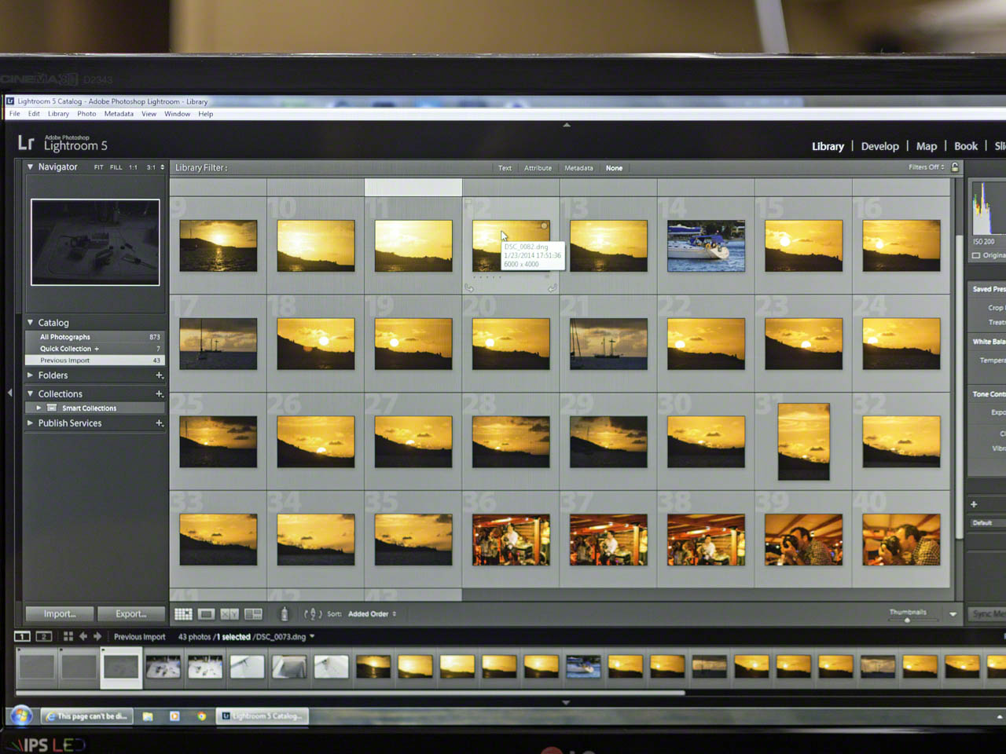Open the Metadata menu

(x=119, y=114)
